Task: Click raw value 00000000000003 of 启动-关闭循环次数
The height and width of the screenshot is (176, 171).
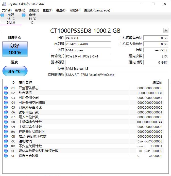Action: pos(150,136)
